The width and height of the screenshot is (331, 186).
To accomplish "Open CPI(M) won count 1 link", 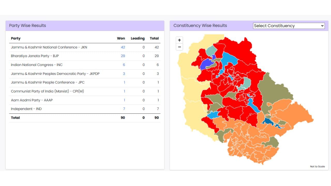I will pos(124,91).
